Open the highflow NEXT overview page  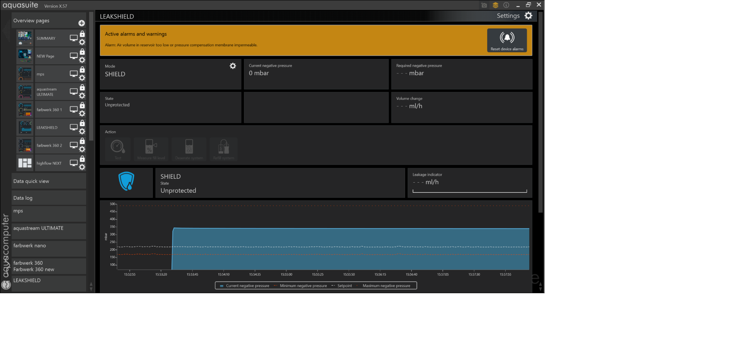tap(49, 163)
